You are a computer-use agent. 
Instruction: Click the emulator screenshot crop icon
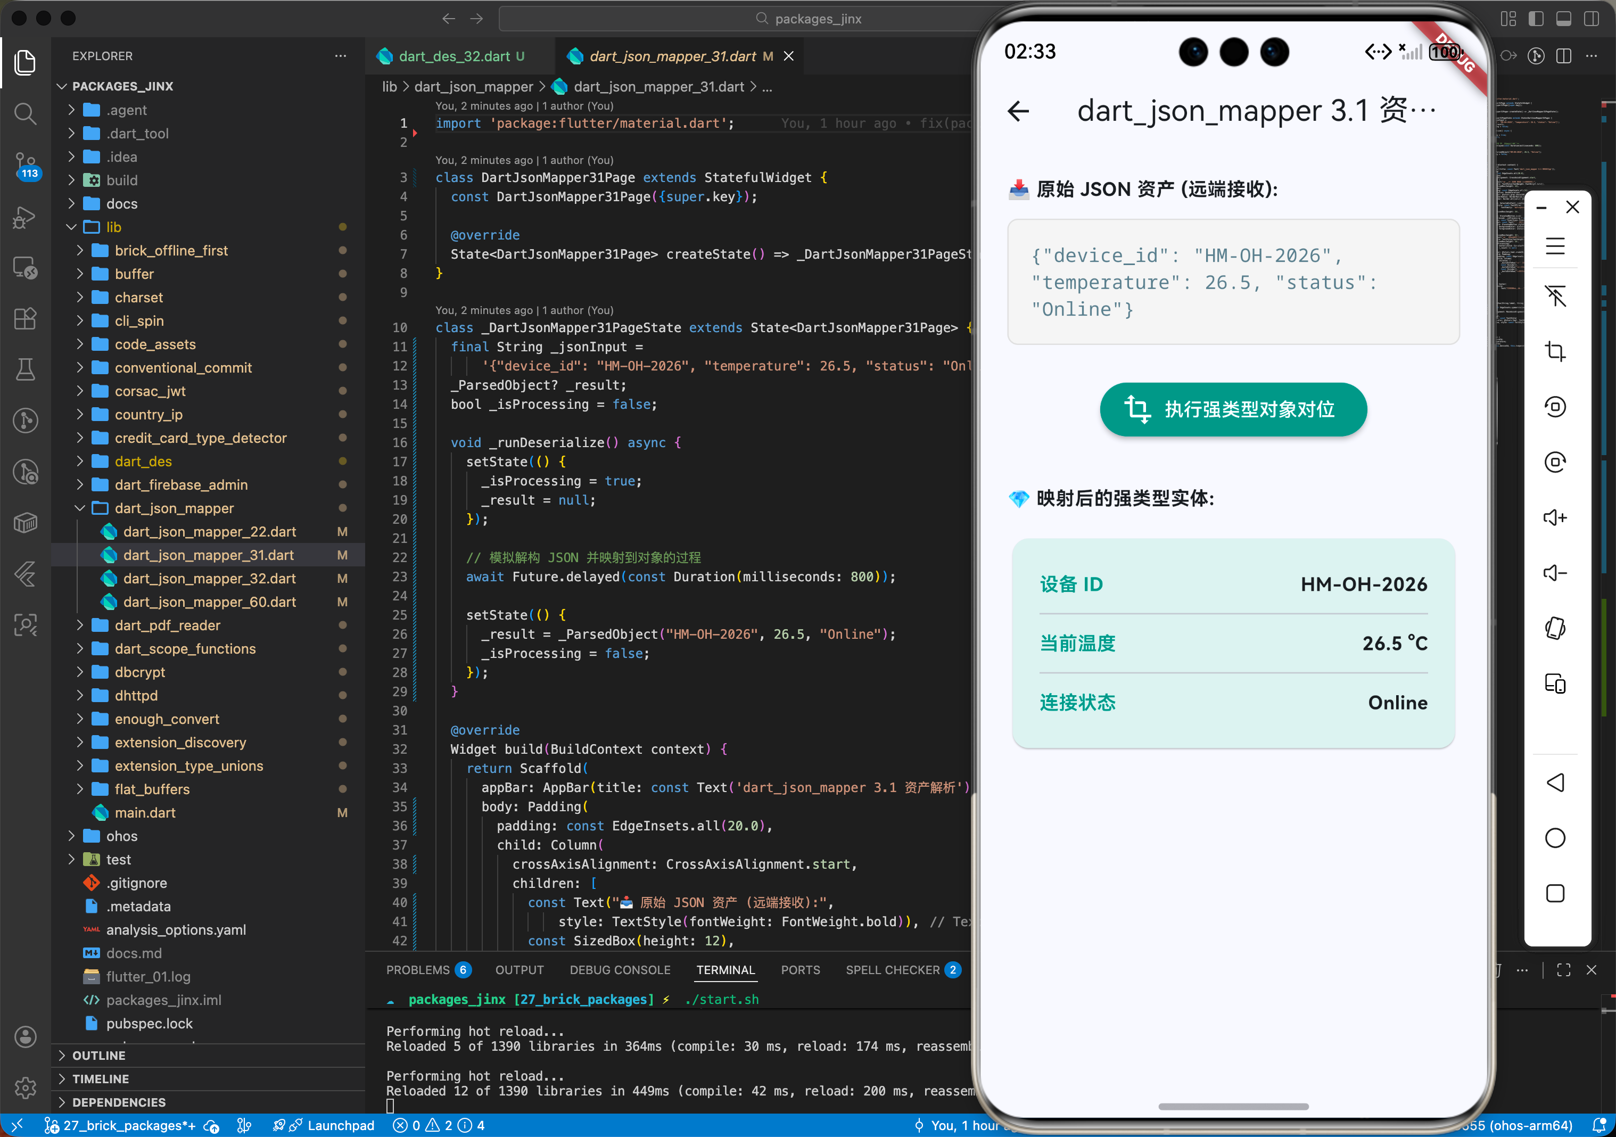[x=1554, y=351]
